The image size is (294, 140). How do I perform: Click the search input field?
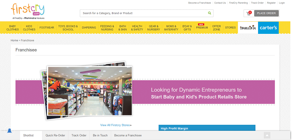(x=147, y=13)
